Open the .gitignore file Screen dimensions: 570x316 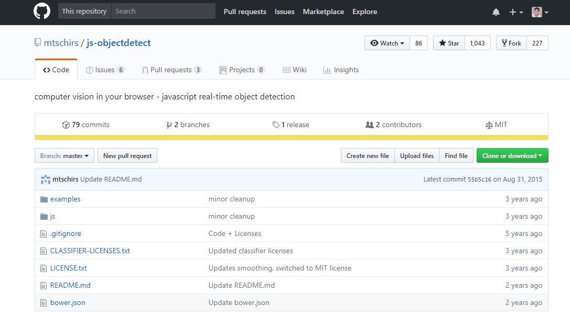click(66, 234)
